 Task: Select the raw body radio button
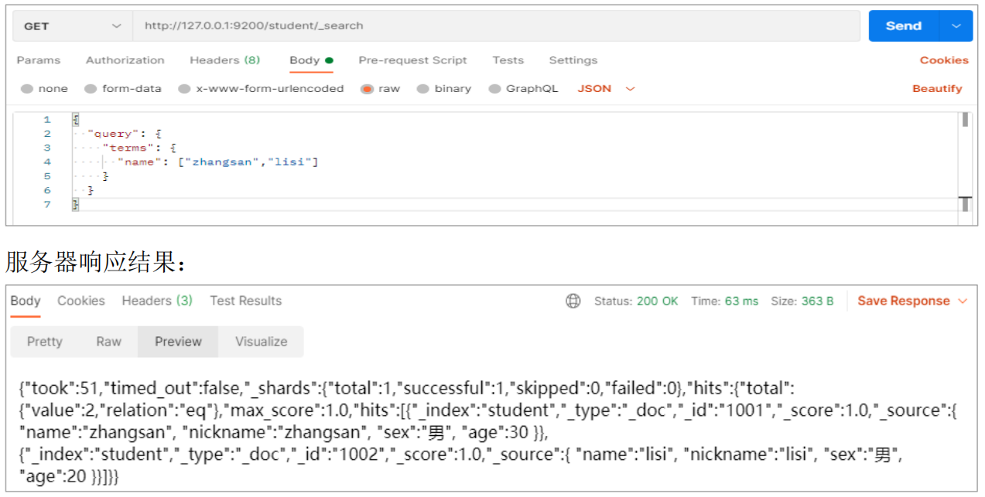pos(367,89)
